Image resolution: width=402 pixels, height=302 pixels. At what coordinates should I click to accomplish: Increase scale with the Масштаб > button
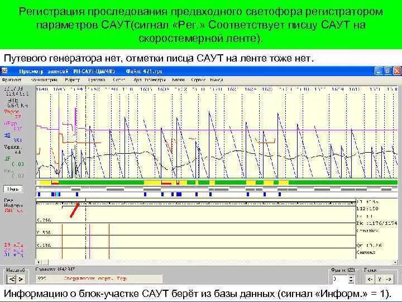click(x=21, y=279)
